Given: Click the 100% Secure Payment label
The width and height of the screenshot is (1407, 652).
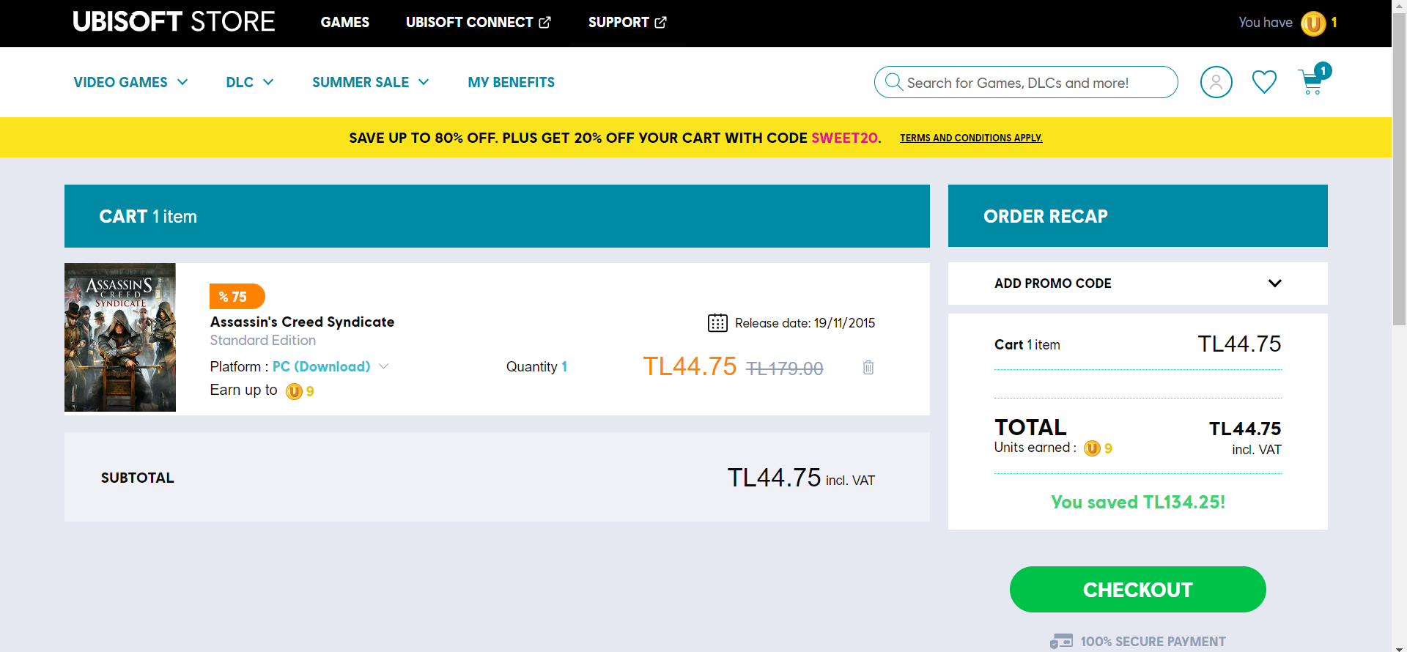Looking at the screenshot, I should 1153,642.
